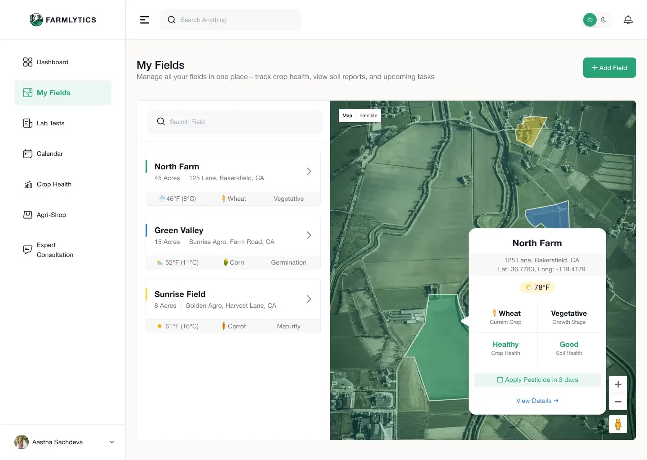
Task: Open the notifications bell
Action: [628, 20]
